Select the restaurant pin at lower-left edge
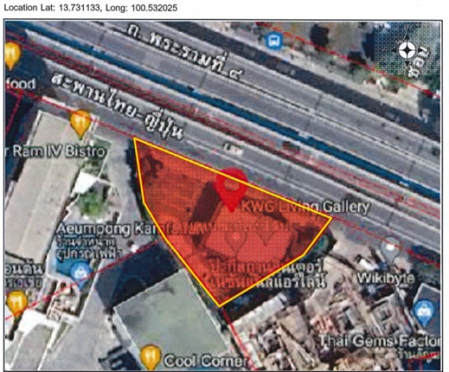This screenshot has height=372, width=449. pos(16,303)
